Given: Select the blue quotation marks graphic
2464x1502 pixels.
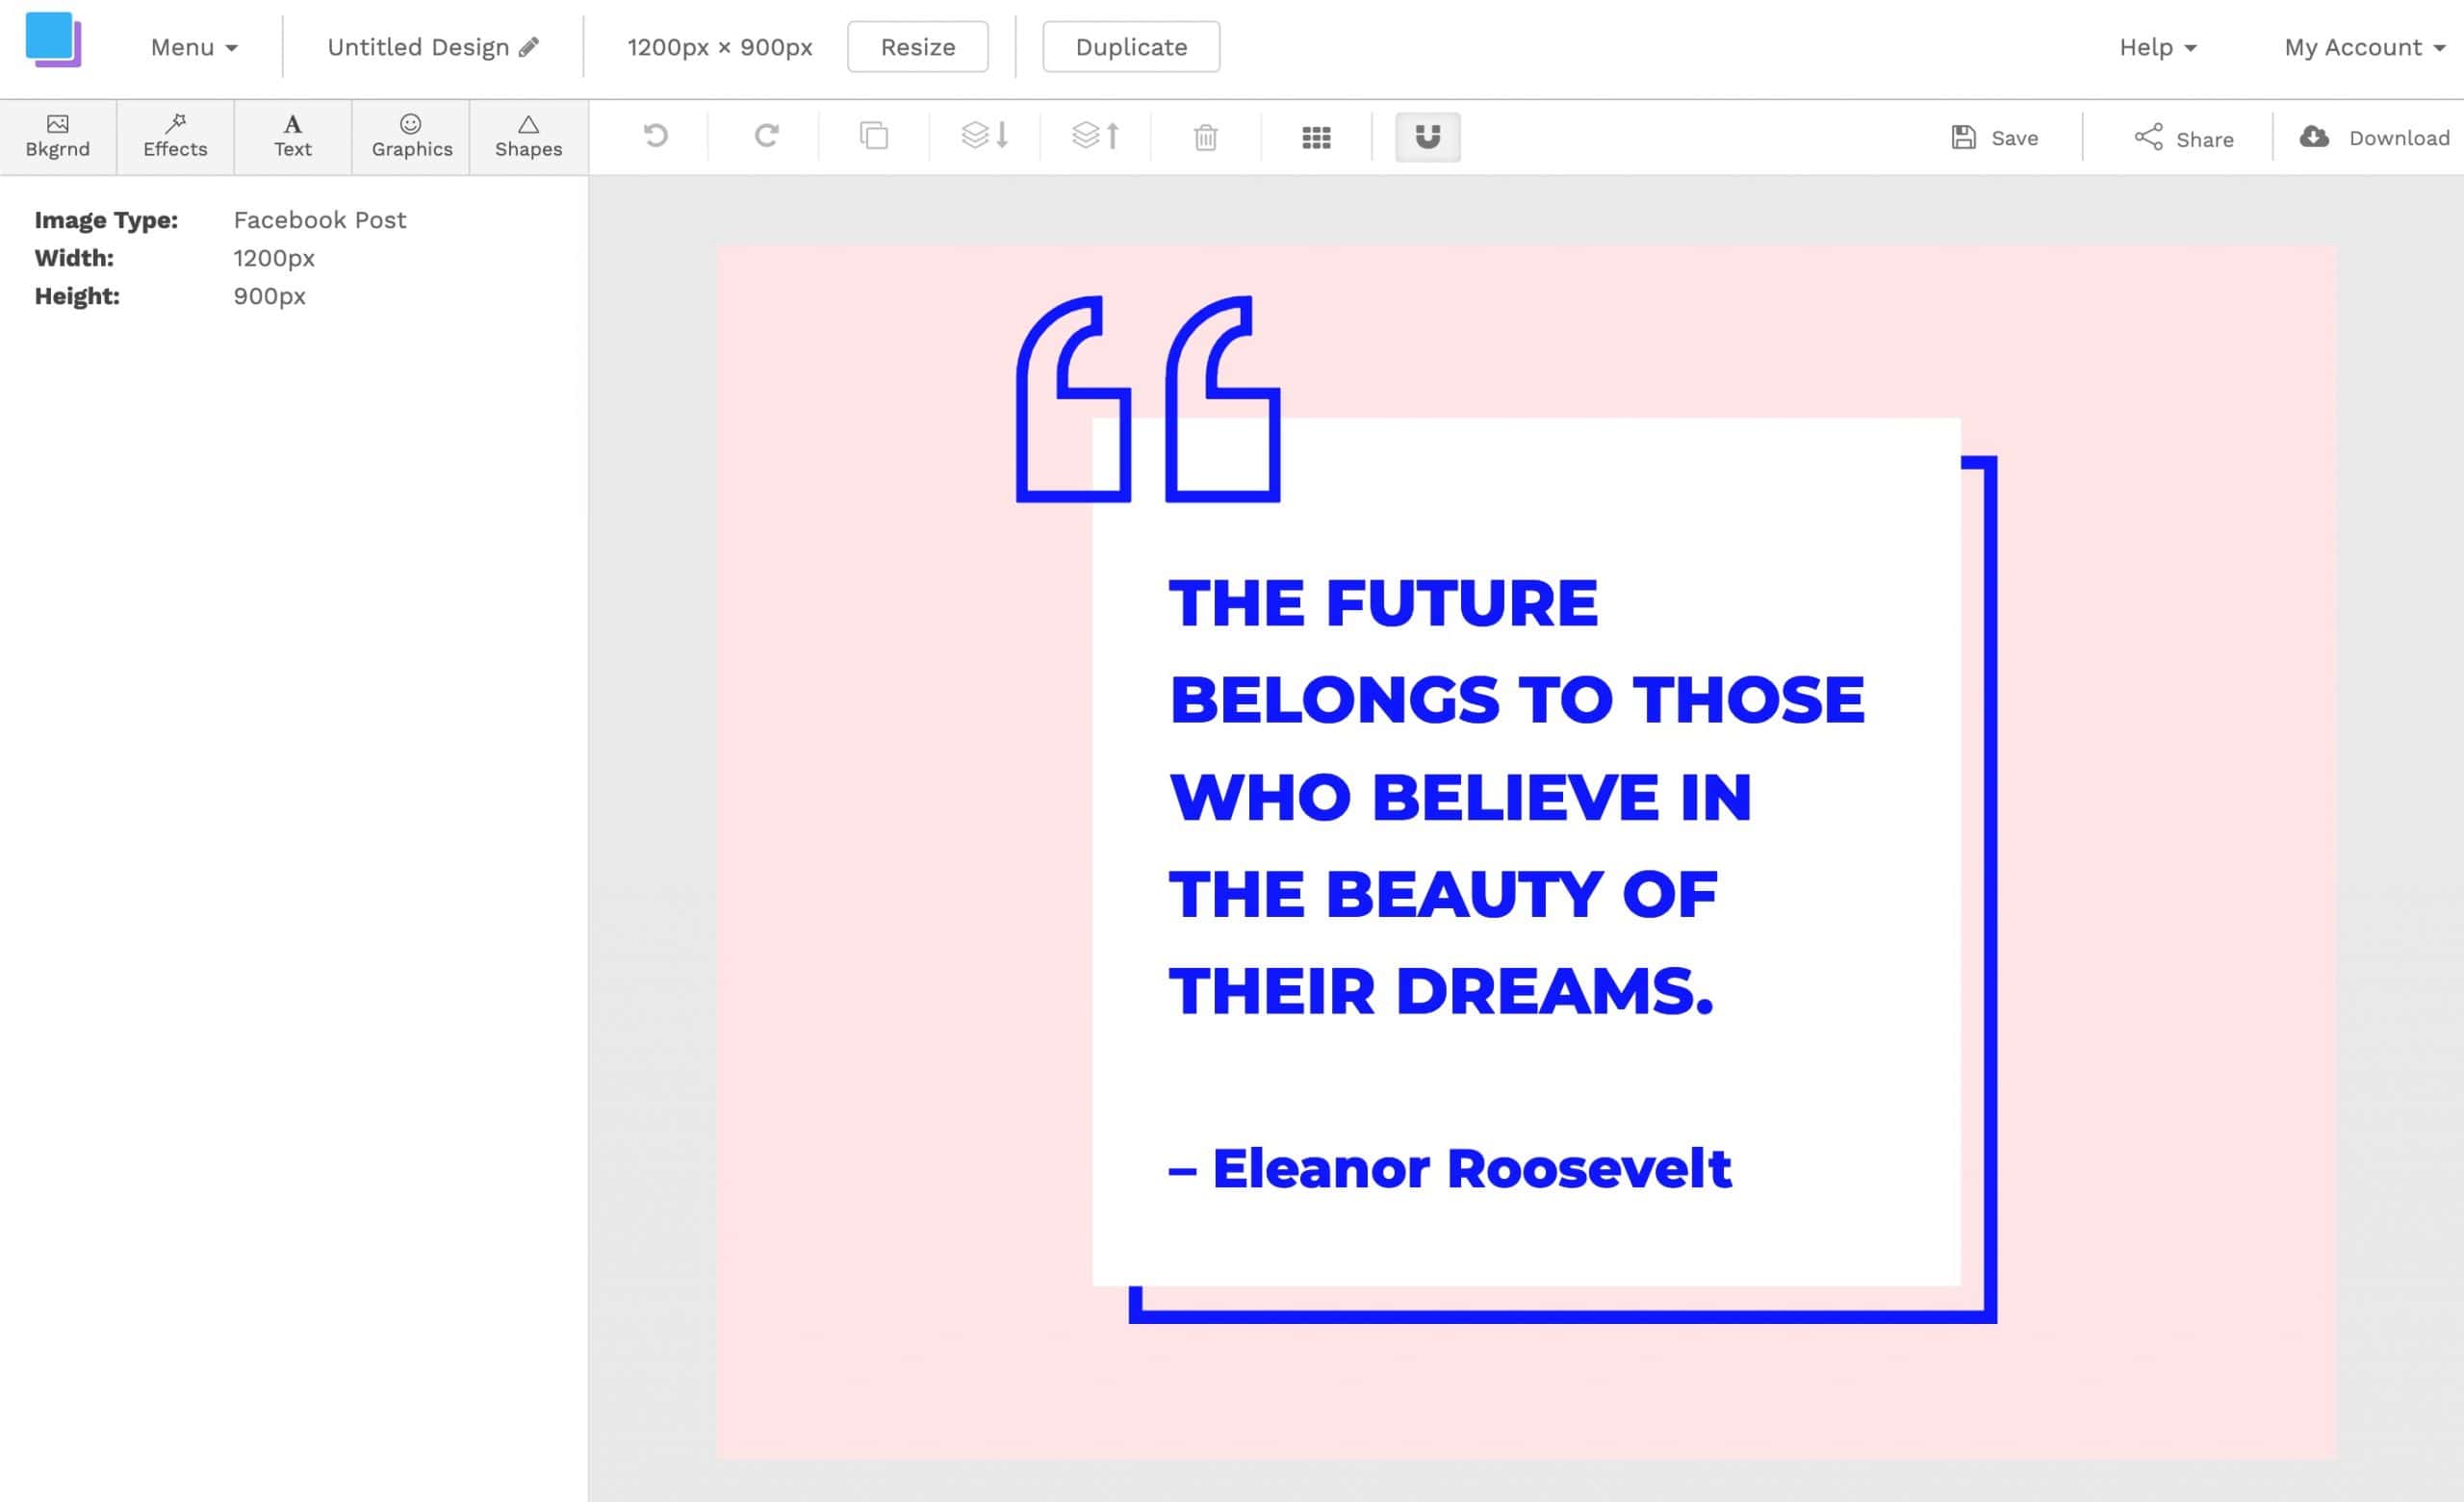Looking at the screenshot, I should coord(1148,398).
